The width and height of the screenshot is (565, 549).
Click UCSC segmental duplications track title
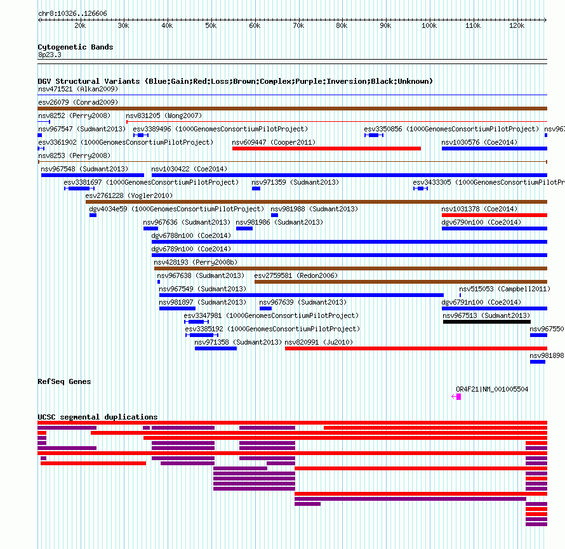coord(98,417)
